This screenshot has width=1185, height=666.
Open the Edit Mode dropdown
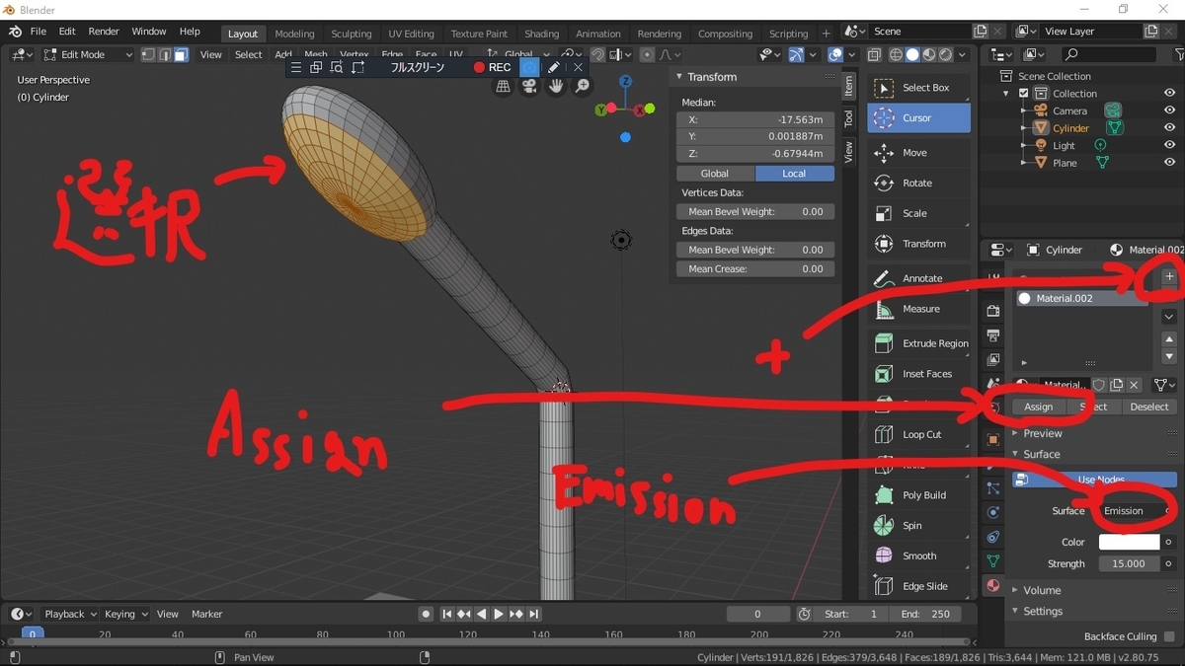click(87, 55)
